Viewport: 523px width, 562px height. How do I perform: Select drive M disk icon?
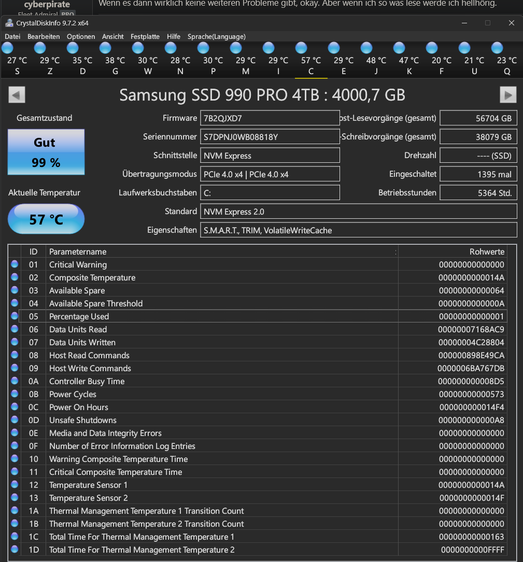coord(236,48)
